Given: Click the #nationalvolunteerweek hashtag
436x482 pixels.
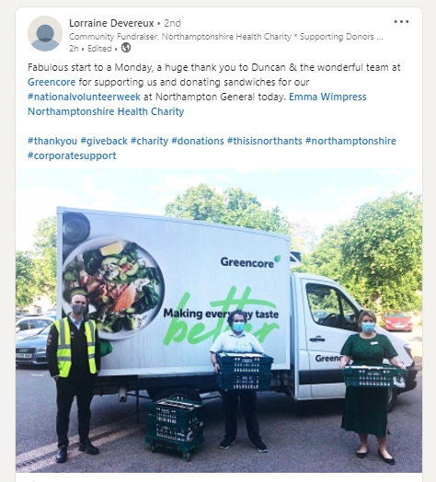Looking at the screenshot, I should point(84,97).
